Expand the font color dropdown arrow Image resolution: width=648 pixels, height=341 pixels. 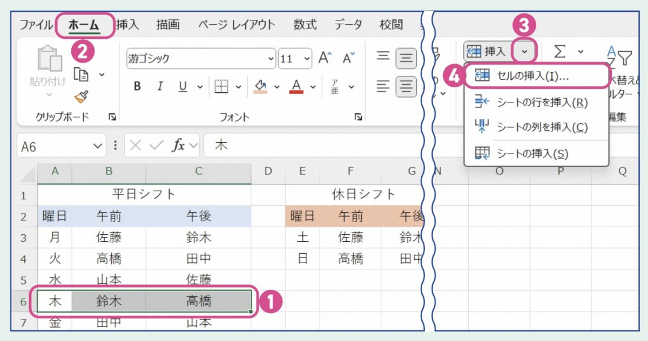(313, 87)
